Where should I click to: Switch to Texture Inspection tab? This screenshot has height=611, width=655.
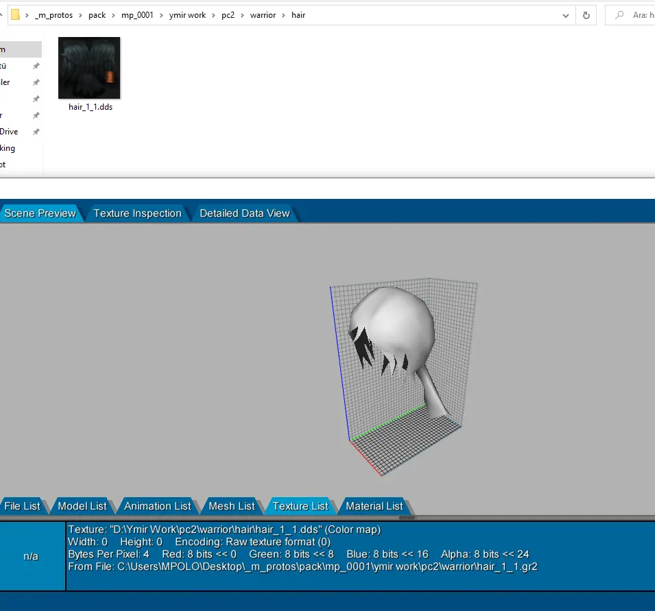click(x=137, y=213)
